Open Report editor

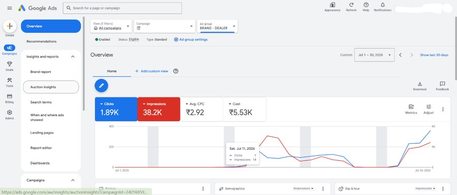tap(41, 148)
